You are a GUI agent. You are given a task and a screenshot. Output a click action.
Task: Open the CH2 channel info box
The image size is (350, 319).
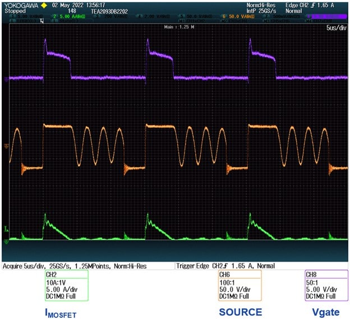(x=66, y=285)
